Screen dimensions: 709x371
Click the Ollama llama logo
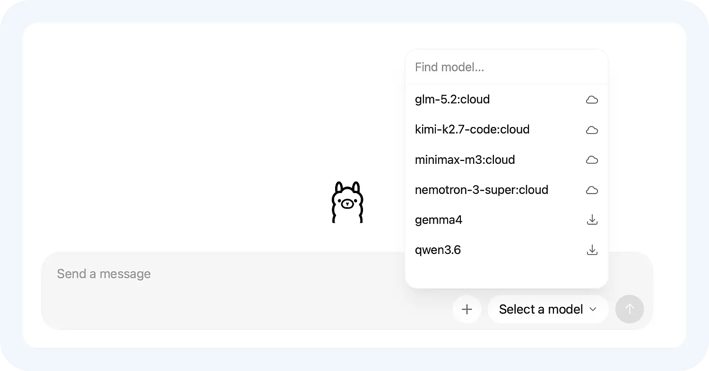(347, 202)
